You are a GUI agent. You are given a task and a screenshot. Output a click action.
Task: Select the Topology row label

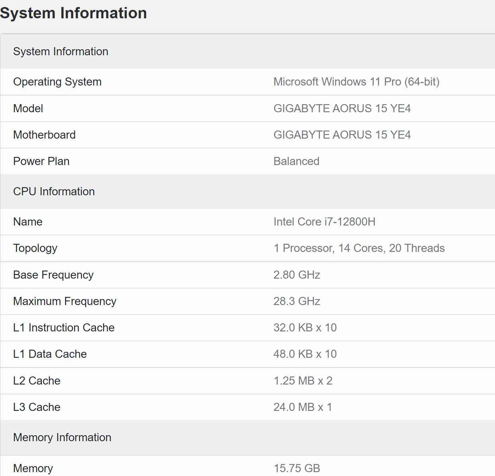pos(35,248)
